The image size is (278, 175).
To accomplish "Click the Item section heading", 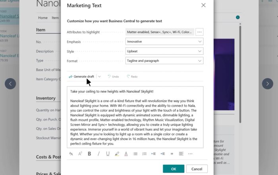I will [41, 30].
